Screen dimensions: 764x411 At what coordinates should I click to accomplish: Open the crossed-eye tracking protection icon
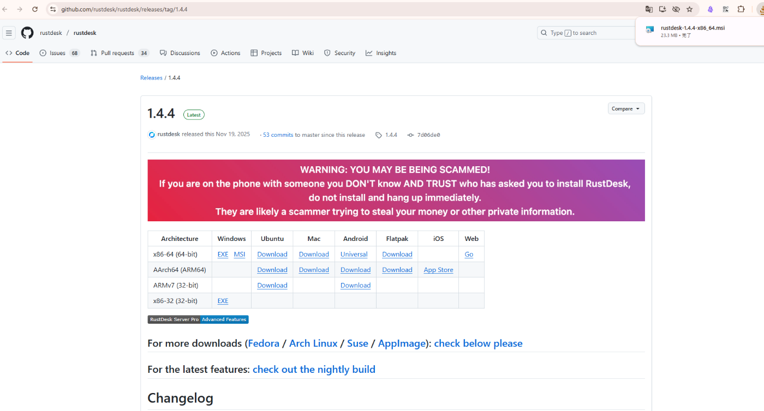pyautogui.click(x=676, y=9)
